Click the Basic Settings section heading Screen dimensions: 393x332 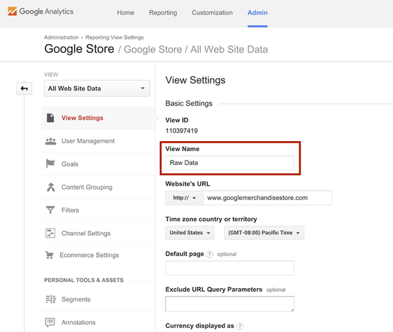coord(189,104)
